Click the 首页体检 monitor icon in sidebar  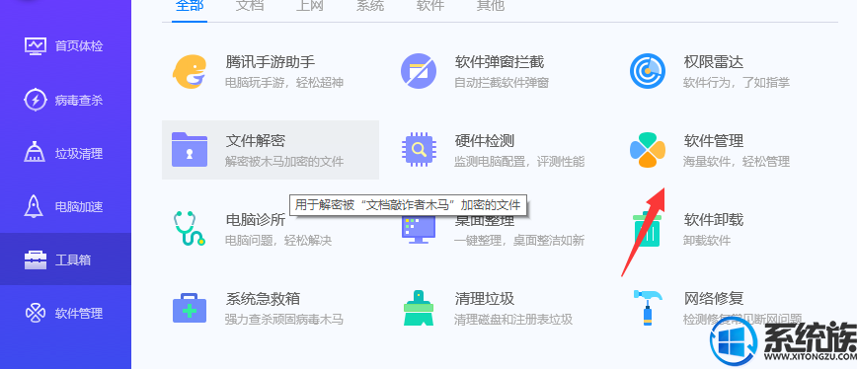pos(37,45)
